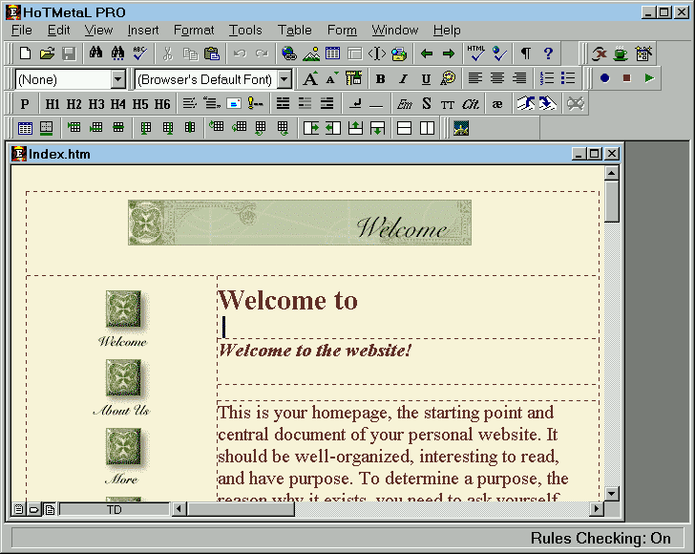Open the style (None) dropdown
The height and width of the screenshot is (554, 695).
point(117,80)
